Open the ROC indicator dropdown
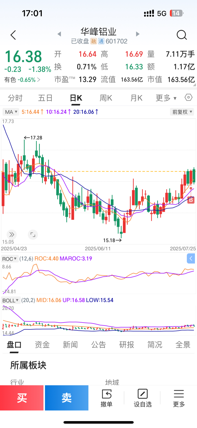197x428 pixels. (x=10, y=259)
